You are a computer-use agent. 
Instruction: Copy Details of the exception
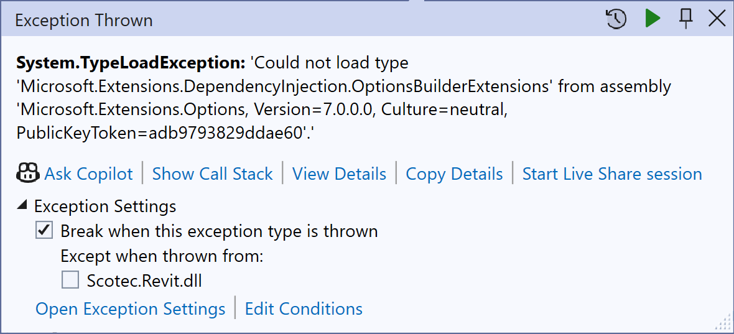[x=454, y=174]
